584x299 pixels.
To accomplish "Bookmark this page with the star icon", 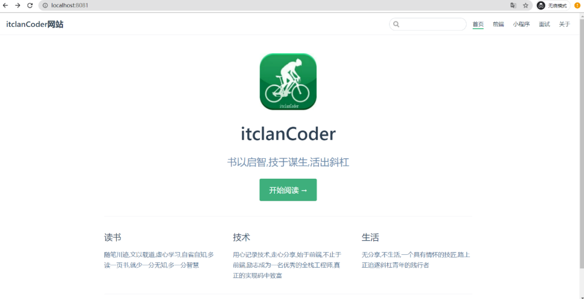I will 526,5.
